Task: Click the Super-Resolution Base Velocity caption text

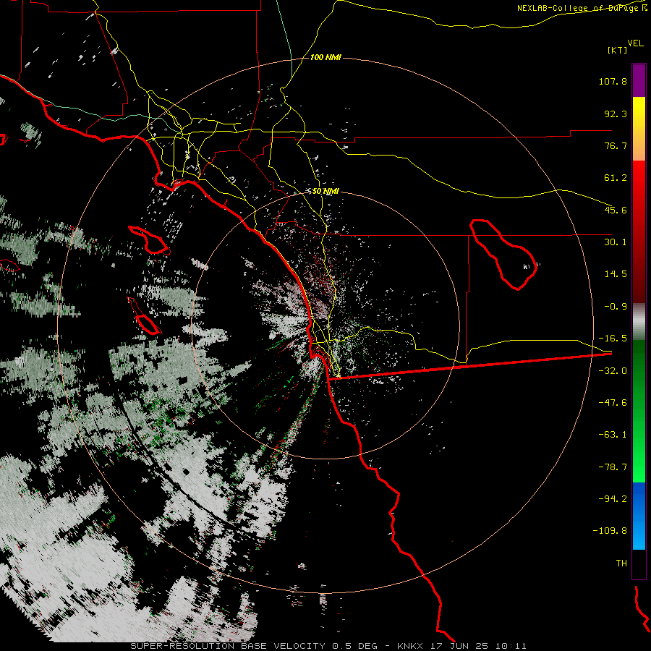Action: coord(328,646)
